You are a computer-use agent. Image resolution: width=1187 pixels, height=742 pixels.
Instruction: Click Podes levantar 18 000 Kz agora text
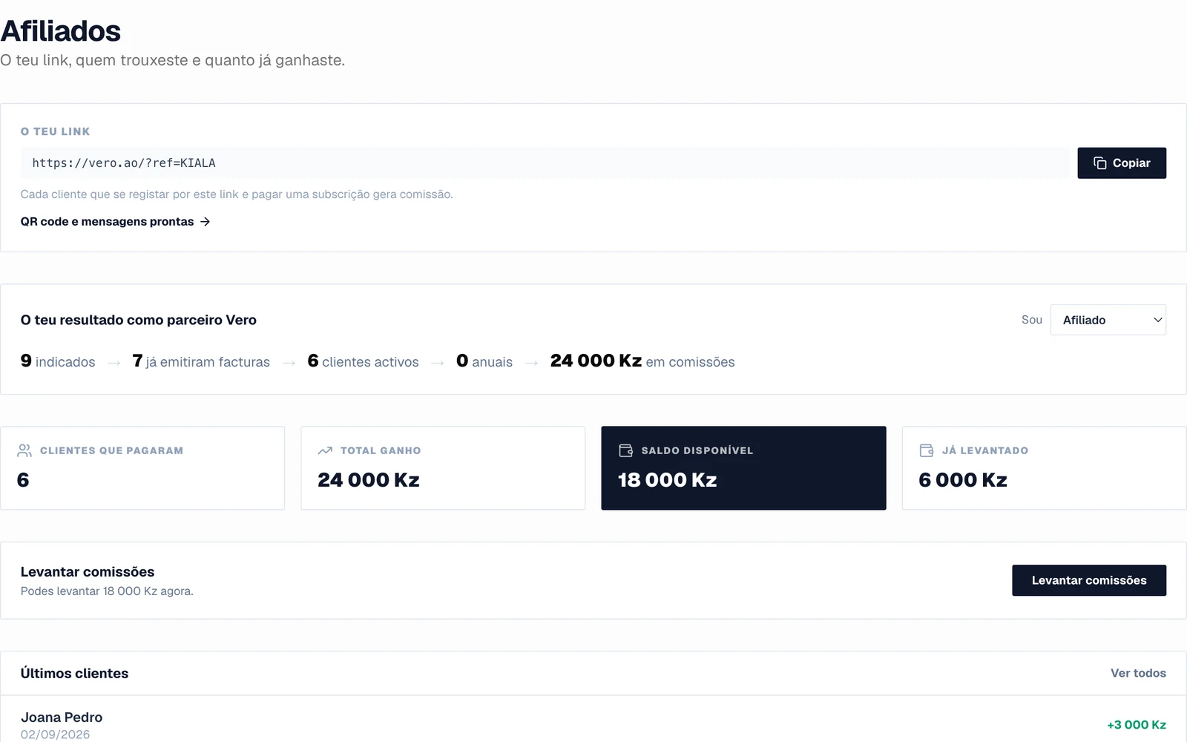coord(107,591)
